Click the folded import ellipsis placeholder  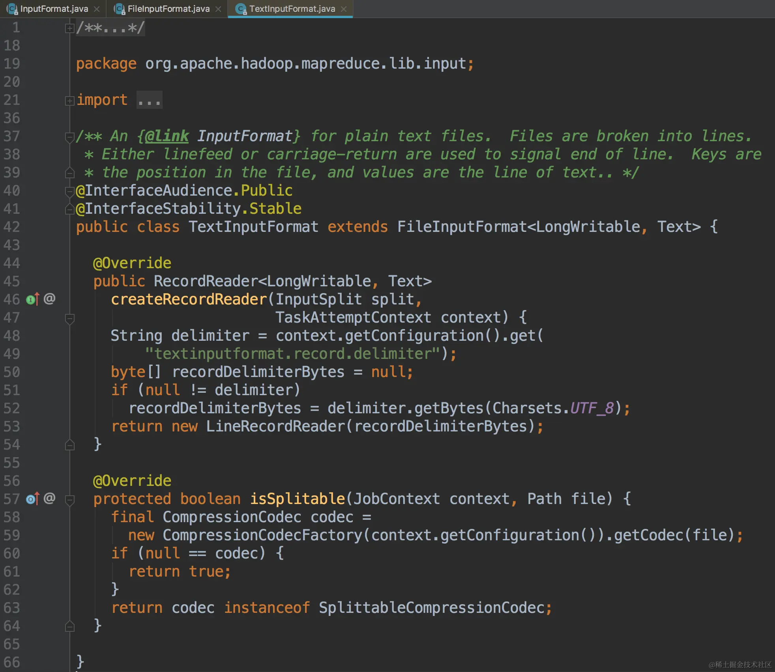149,100
